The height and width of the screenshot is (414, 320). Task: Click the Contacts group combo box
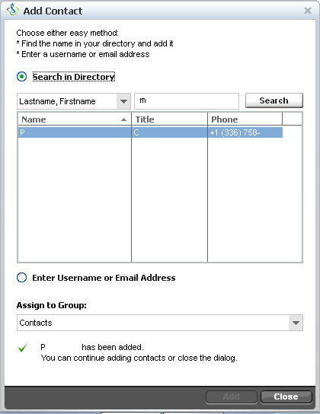click(160, 323)
